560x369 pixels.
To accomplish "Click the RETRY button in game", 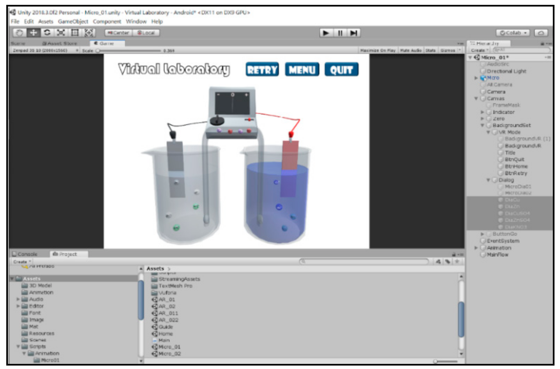I will click(262, 70).
